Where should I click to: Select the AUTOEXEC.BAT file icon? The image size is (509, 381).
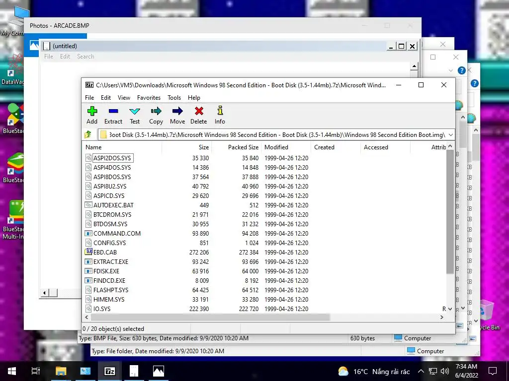[88, 205]
